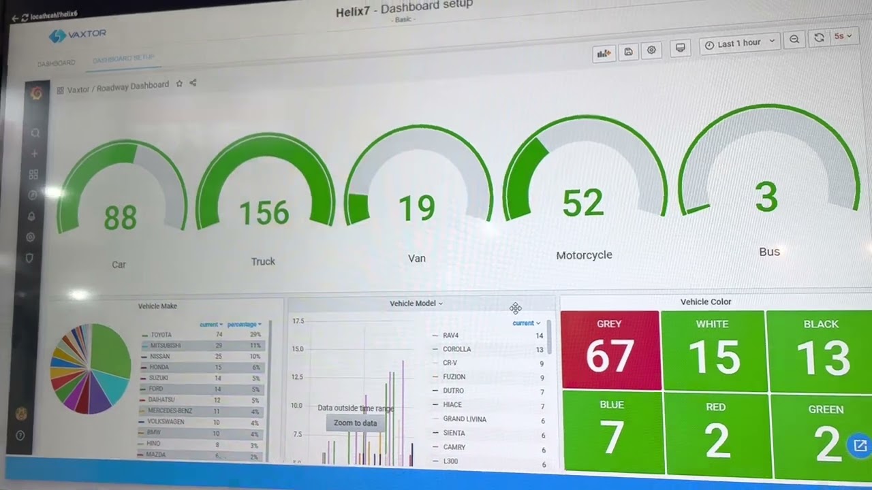
Task: Switch to the DASHBOARD tab
Action: [x=56, y=63]
